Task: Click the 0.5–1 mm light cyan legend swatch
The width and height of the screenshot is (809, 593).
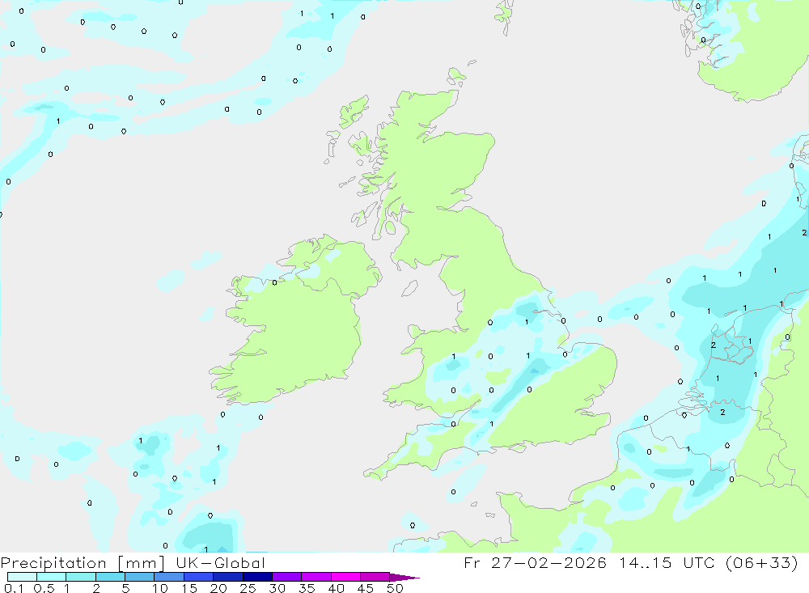Action: click(51, 577)
